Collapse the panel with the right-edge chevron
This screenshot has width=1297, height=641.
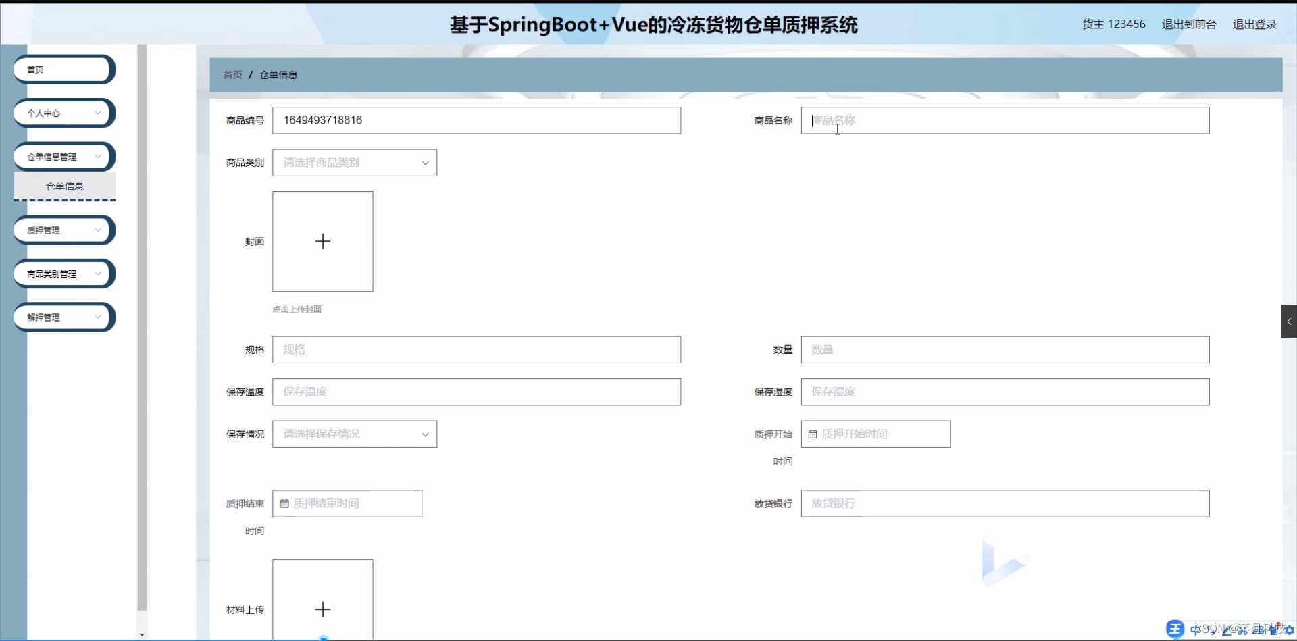point(1290,322)
